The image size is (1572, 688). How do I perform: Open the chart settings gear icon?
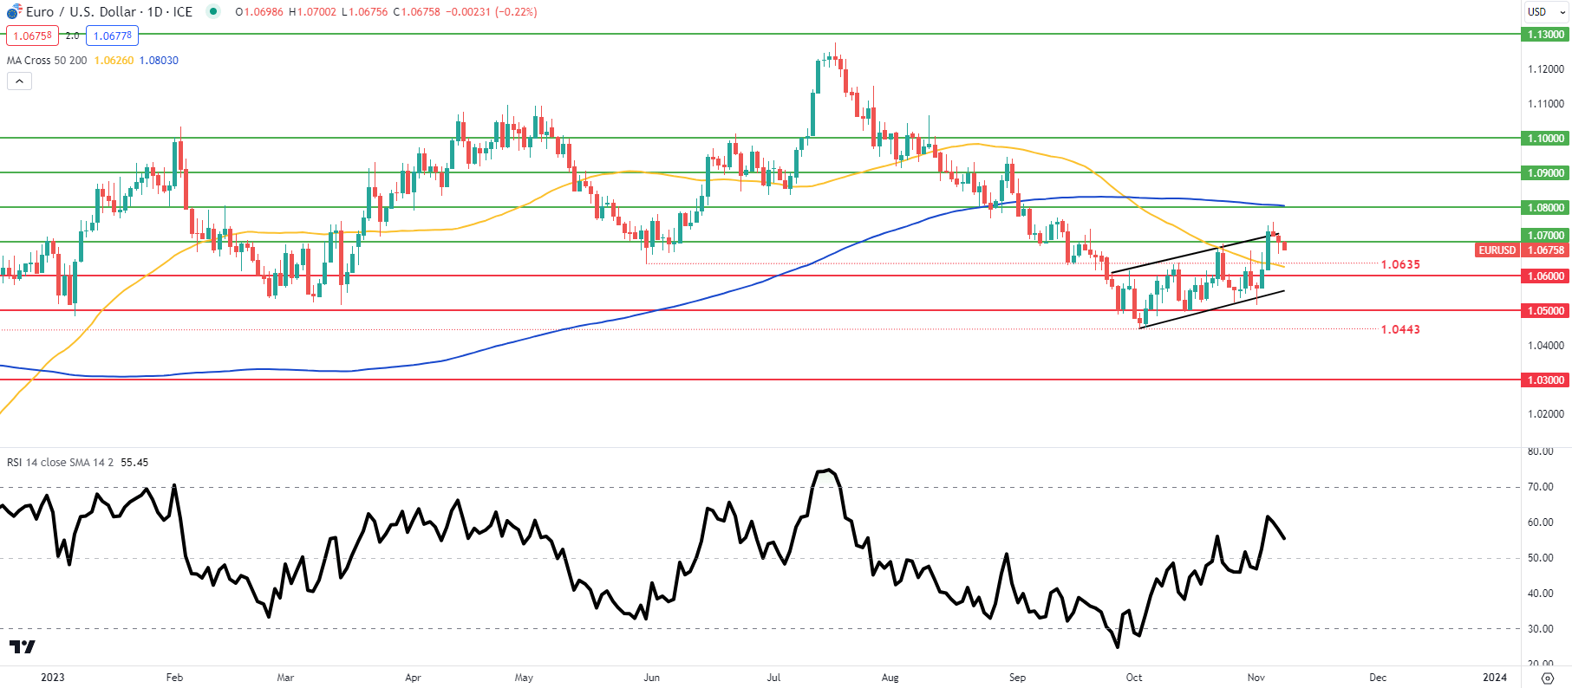click(x=1548, y=678)
